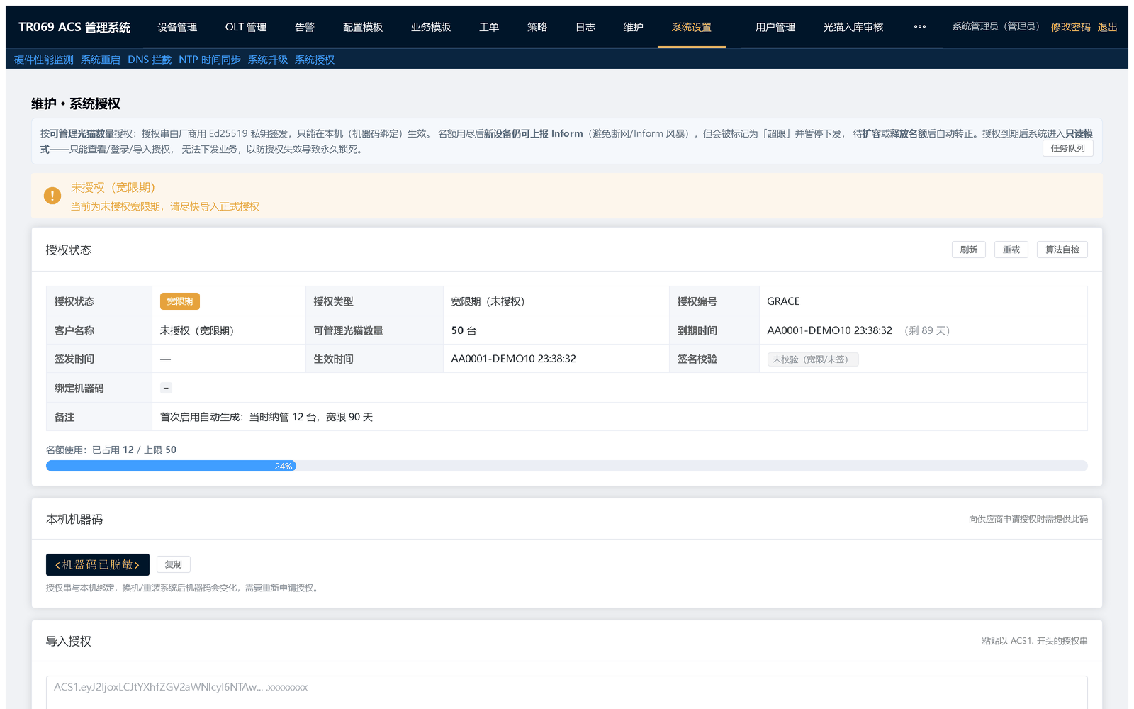This screenshot has height=709, width=1134.
Task: Click the 剩 89 天 remaining days text
Action: click(x=927, y=330)
